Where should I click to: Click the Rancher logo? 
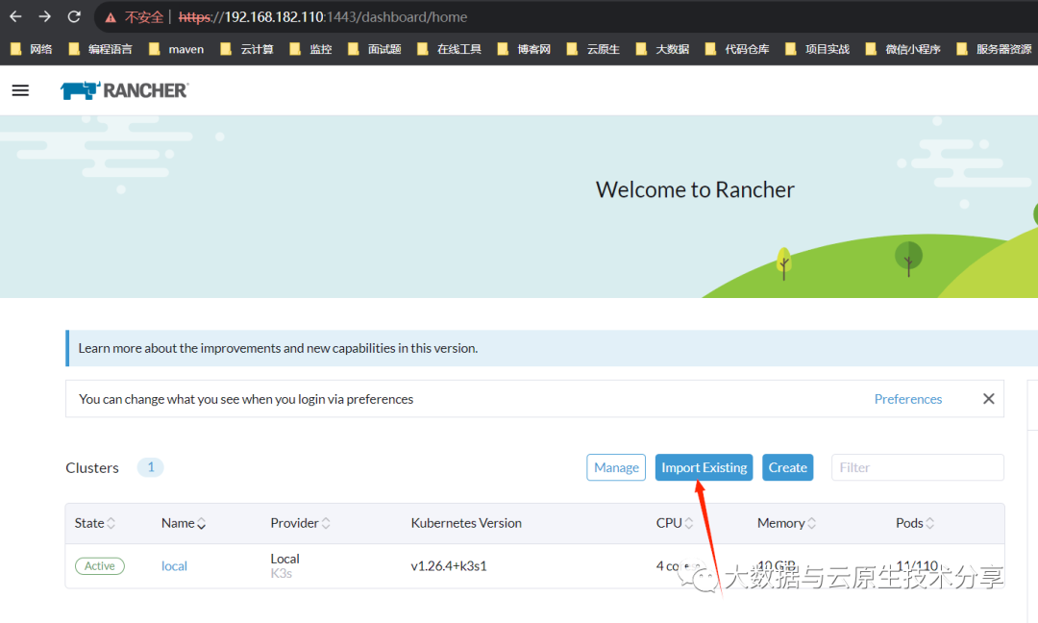point(124,90)
